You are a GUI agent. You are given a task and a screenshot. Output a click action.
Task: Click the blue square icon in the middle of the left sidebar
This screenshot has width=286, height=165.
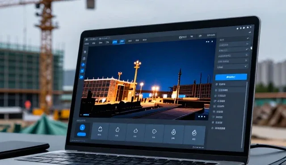pyautogui.click(x=82, y=71)
